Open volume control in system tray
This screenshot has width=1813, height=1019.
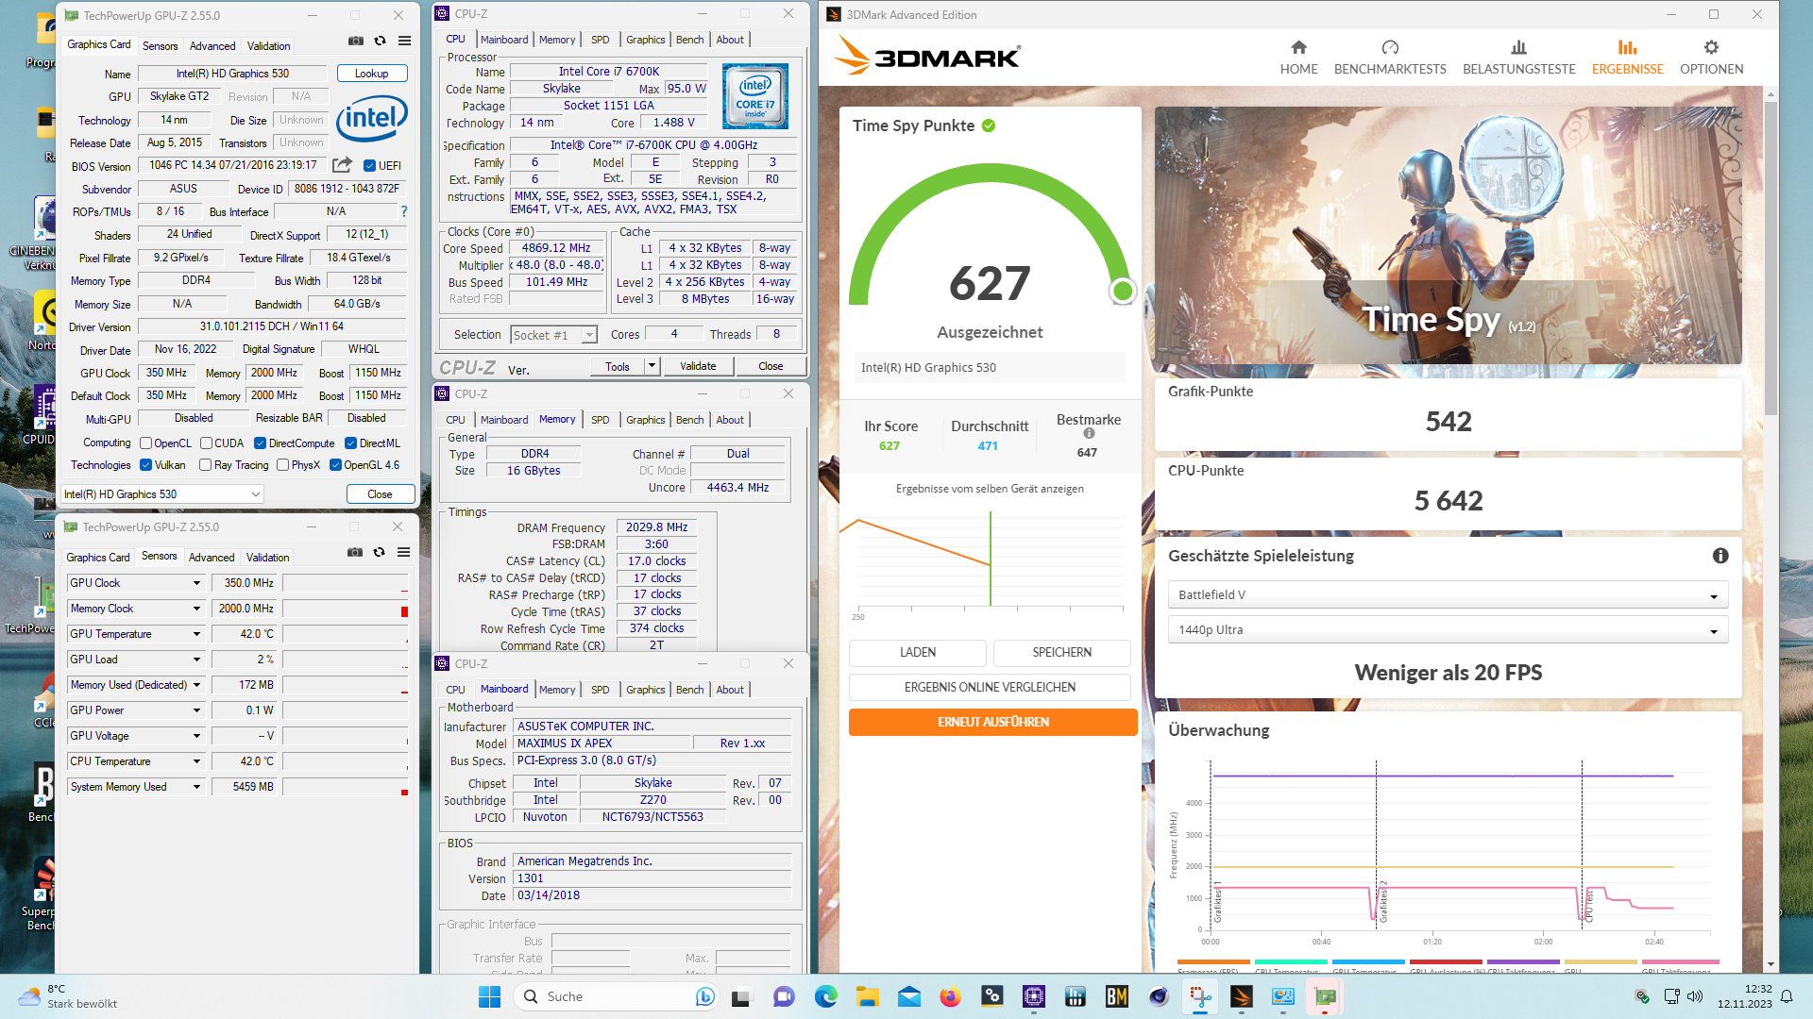point(1695,996)
